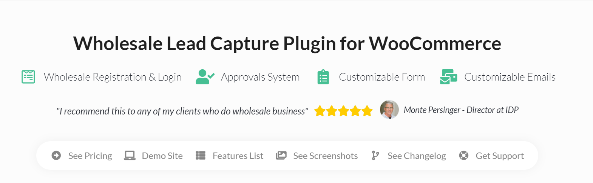Click the branch icon next to See Changelog

(x=375, y=156)
